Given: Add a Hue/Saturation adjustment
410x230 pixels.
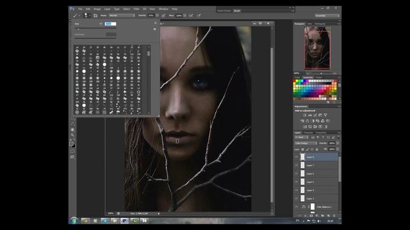Looking at the screenshot, I should [x=302, y=121].
